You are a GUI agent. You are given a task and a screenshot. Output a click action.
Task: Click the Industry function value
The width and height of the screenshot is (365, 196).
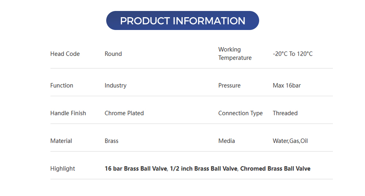click(x=115, y=86)
